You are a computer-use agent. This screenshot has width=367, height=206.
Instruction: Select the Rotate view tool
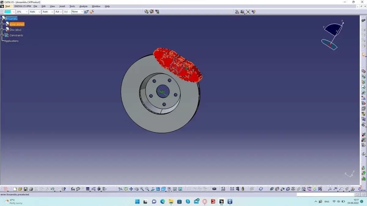coord(137,189)
